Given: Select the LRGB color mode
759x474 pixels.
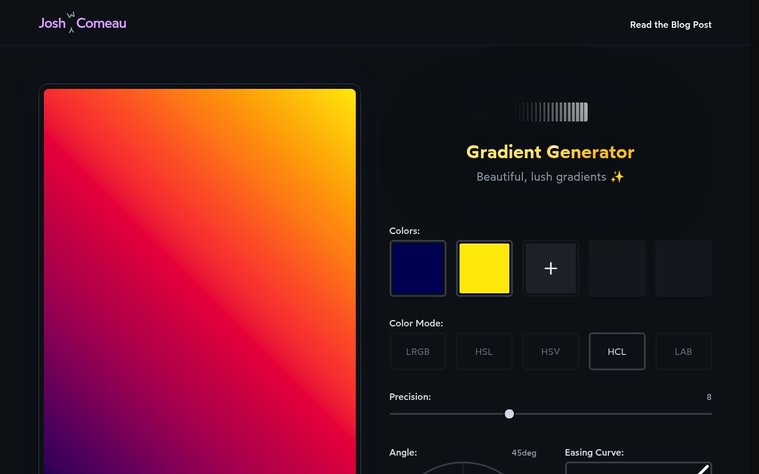Looking at the screenshot, I should pyautogui.click(x=418, y=351).
